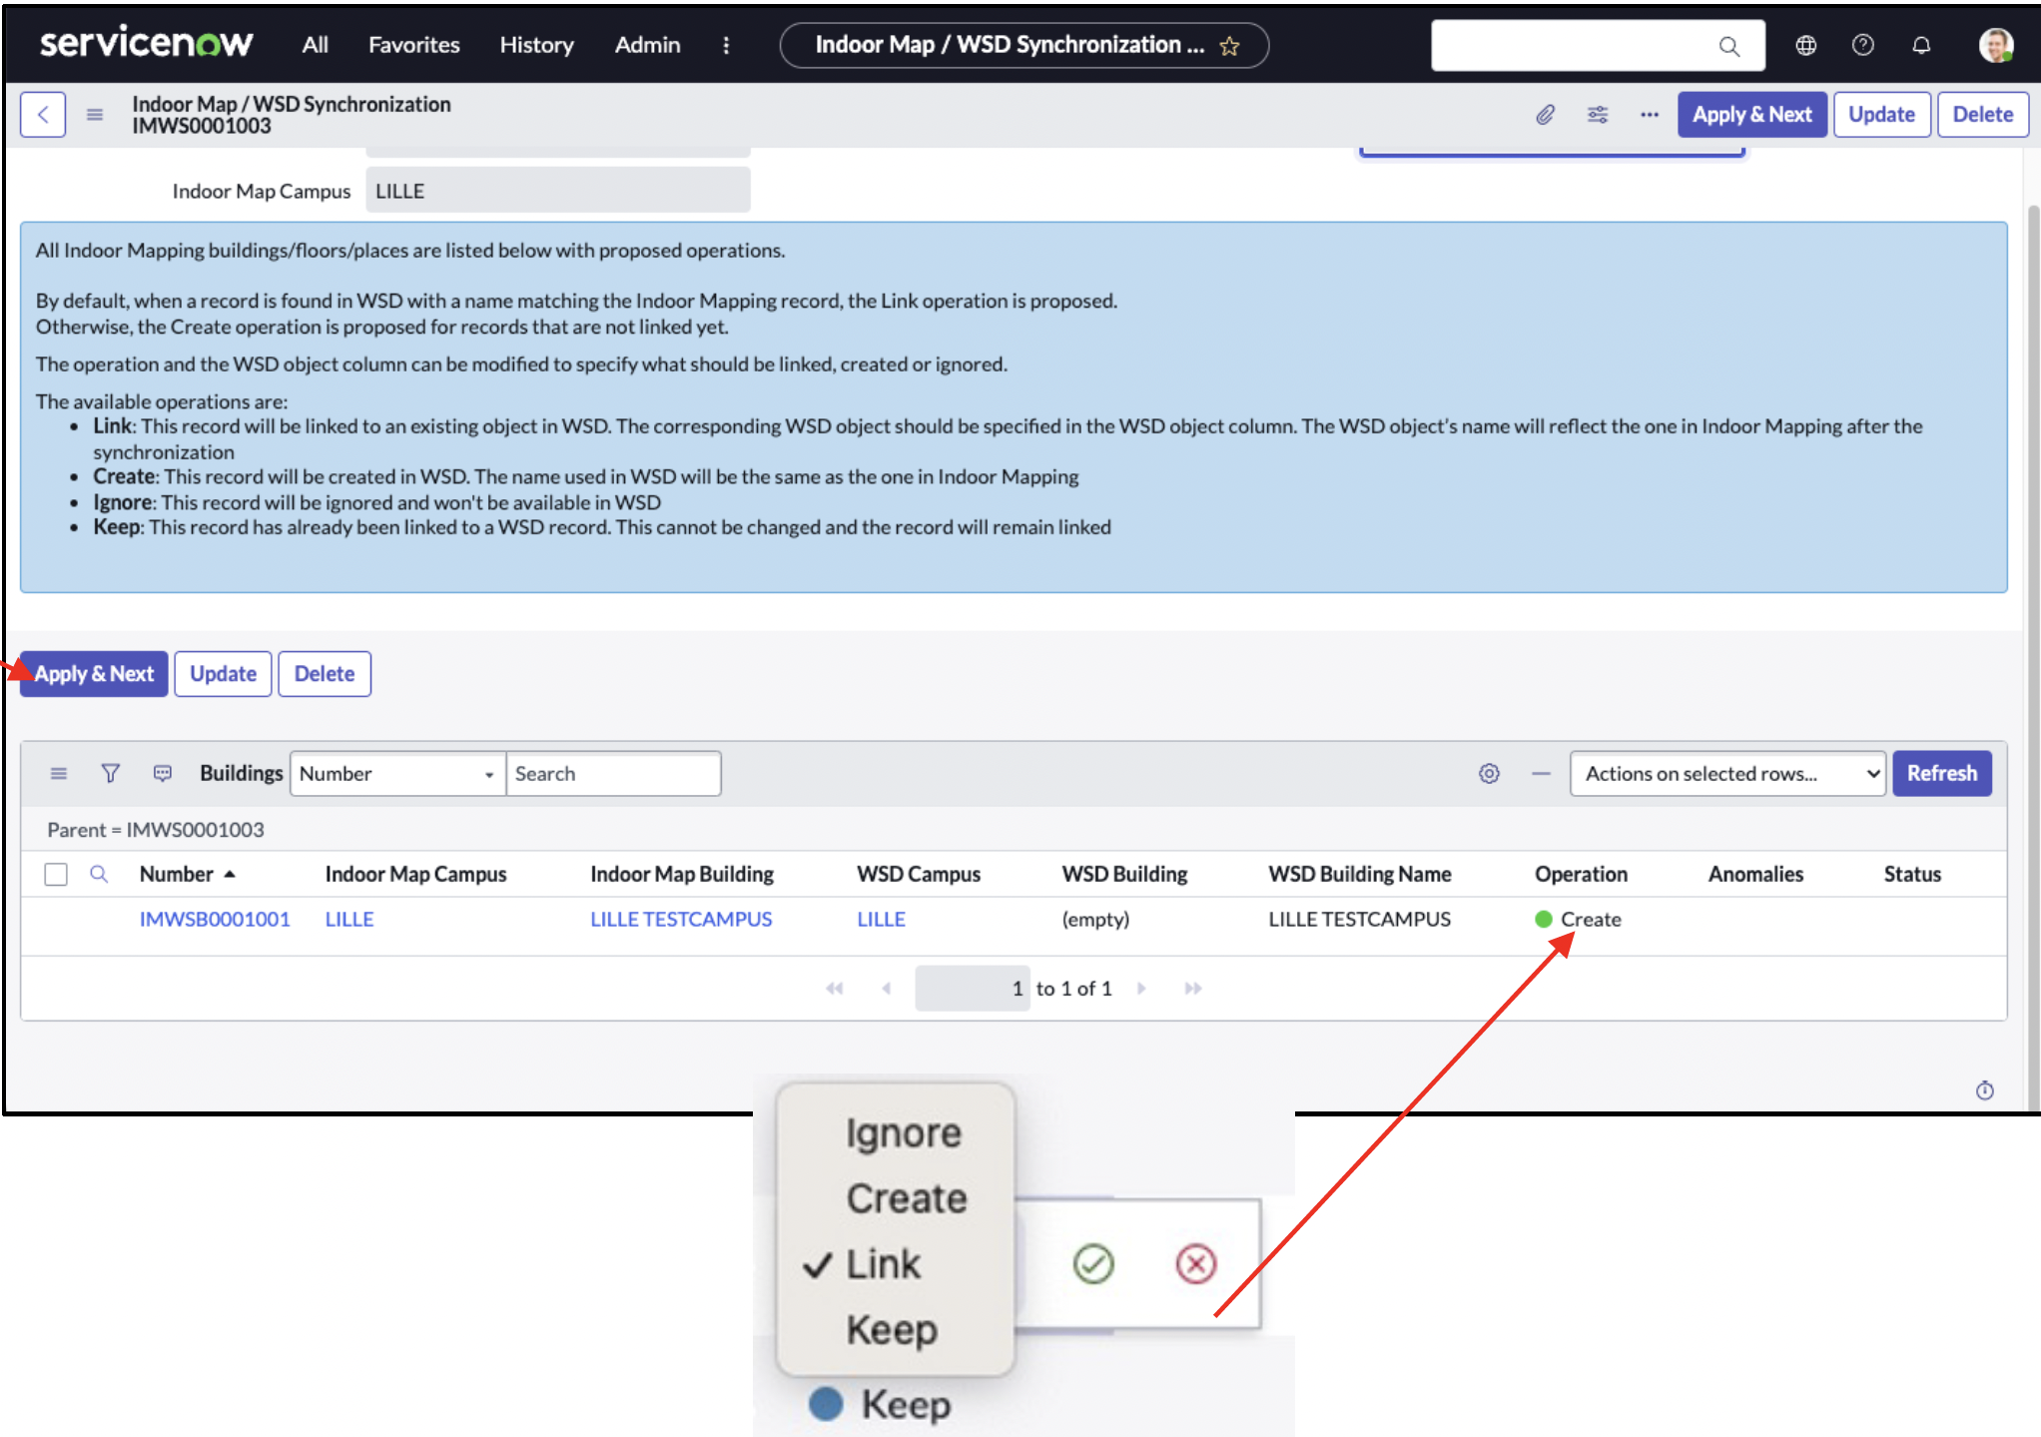Cancel the operation edit with red X
Viewport: 2041px width, 1437px height.
point(1196,1263)
